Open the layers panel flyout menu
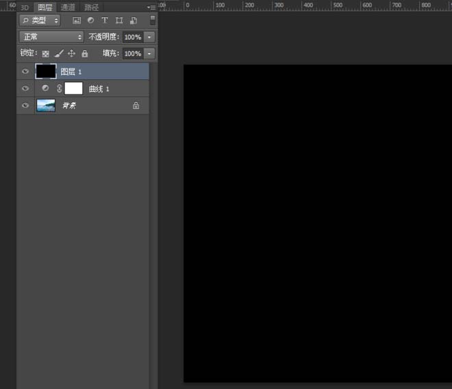This screenshot has width=452, height=389. pyautogui.click(x=151, y=8)
